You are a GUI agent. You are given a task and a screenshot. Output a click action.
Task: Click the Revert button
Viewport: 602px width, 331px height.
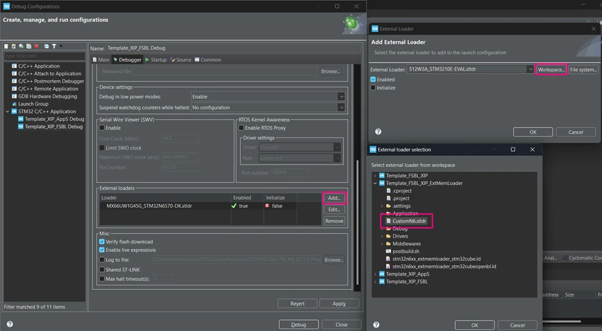pyautogui.click(x=297, y=303)
